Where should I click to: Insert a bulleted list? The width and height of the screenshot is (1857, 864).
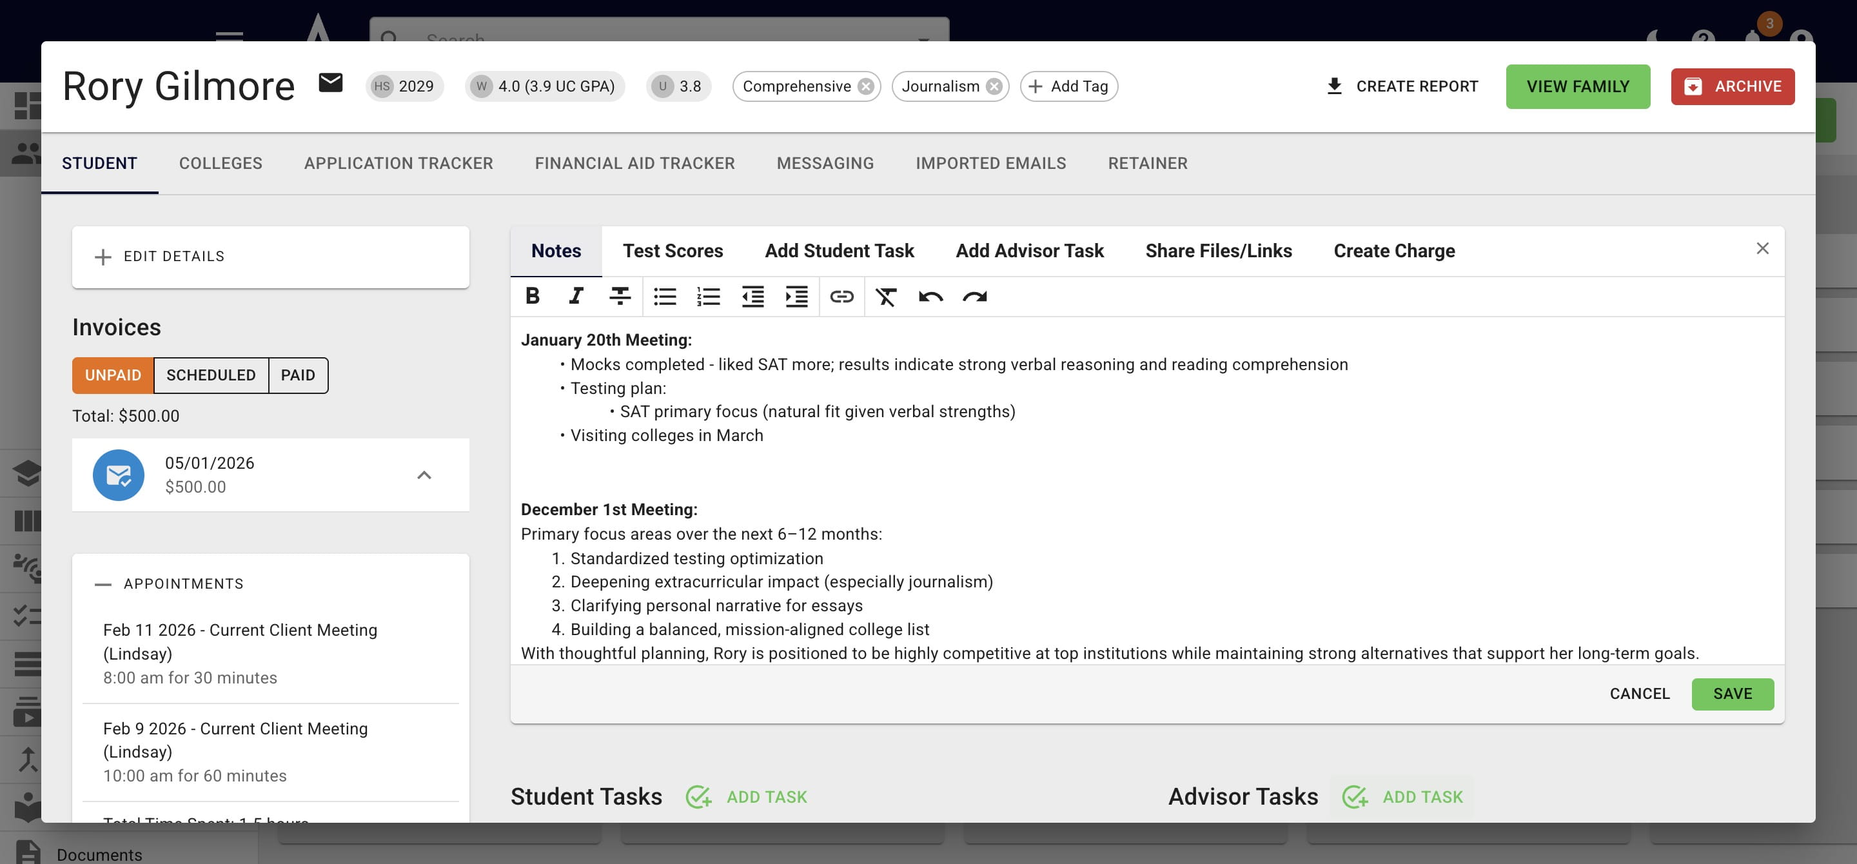click(x=665, y=296)
